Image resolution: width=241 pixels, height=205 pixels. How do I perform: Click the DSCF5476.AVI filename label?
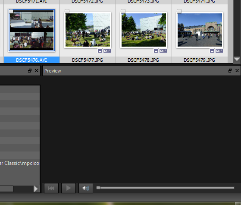(x=31, y=60)
